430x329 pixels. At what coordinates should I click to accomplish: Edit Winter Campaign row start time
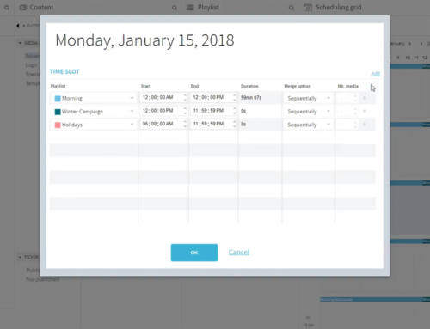(163, 111)
